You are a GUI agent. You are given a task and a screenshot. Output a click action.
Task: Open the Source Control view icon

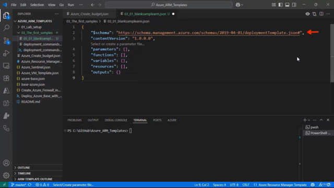click(6, 41)
